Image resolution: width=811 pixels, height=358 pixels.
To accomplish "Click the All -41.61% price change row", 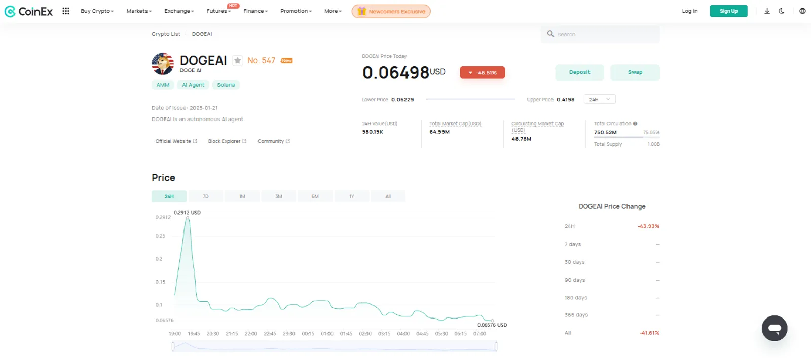I will pyautogui.click(x=612, y=333).
